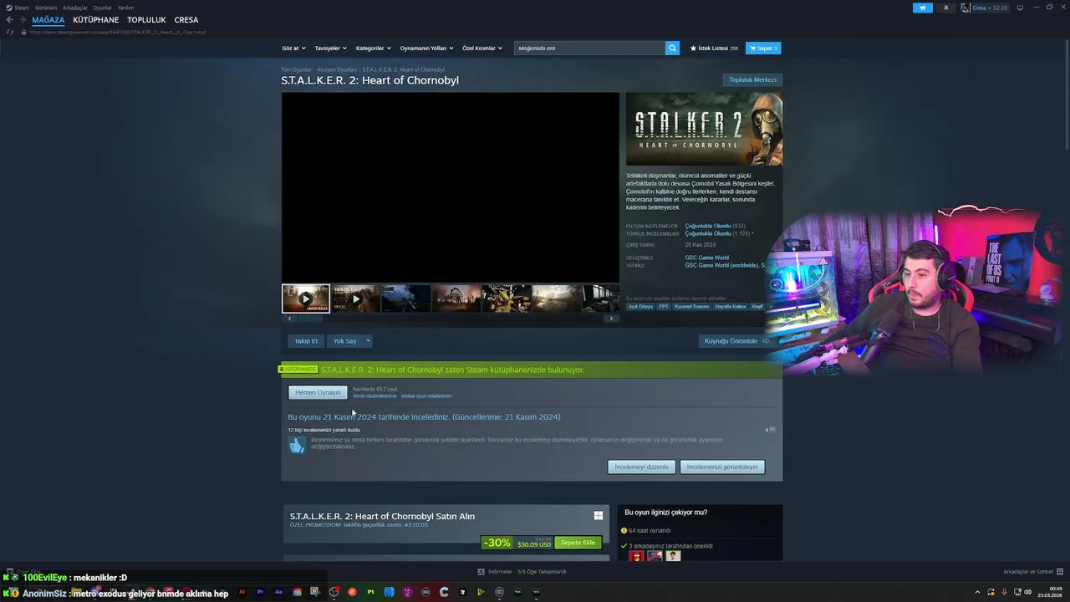Open the Yok Say dropdown arrow

click(x=368, y=341)
